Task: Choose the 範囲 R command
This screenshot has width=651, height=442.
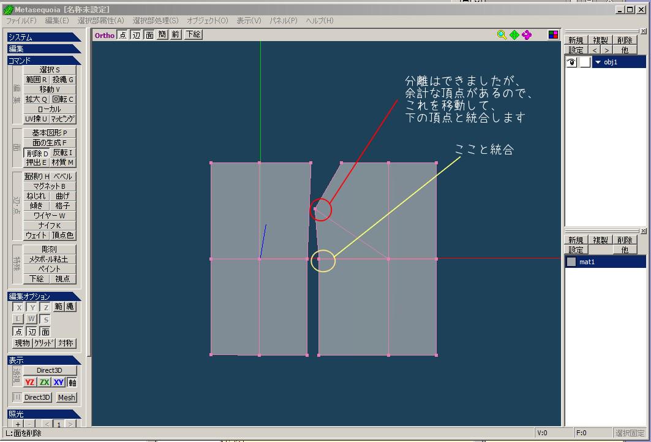Action: 36,79
